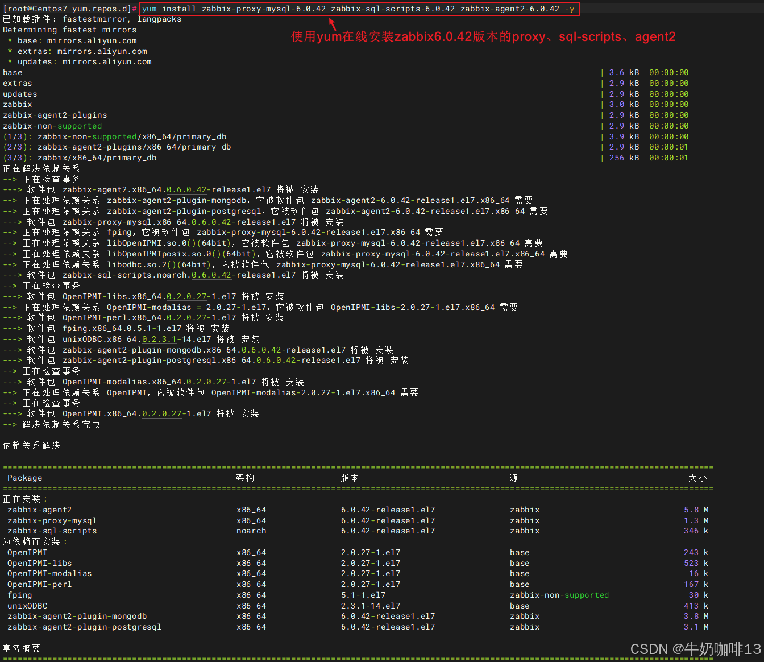Click the '正在安装:' section label
Image resolution: width=764 pixels, height=662 pixels.
[x=25, y=499]
